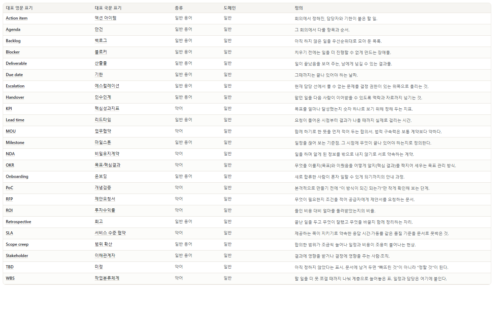The height and width of the screenshot is (329, 494).
Task: Select the "Blocker" glossary entry
Action: 13,52
